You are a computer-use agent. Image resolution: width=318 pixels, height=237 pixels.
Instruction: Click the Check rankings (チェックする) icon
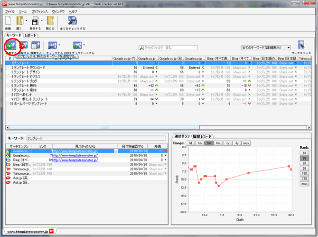pos(53,46)
